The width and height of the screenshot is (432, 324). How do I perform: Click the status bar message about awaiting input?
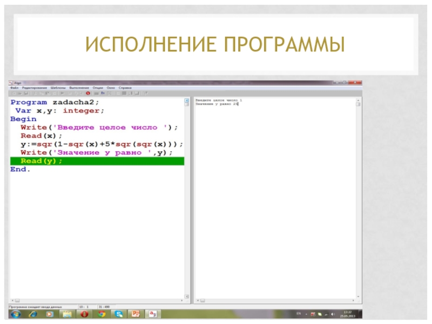point(36,307)
